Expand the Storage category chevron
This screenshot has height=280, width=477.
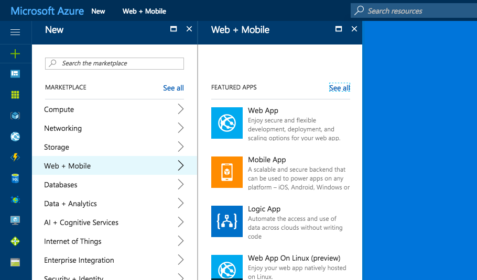pos(181,147)
